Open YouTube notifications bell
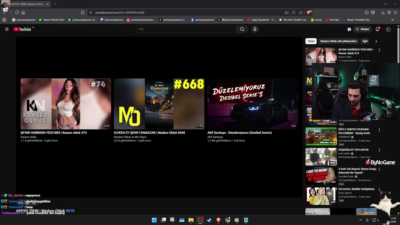This screenshot has height=225, width=400. [377, 29]
